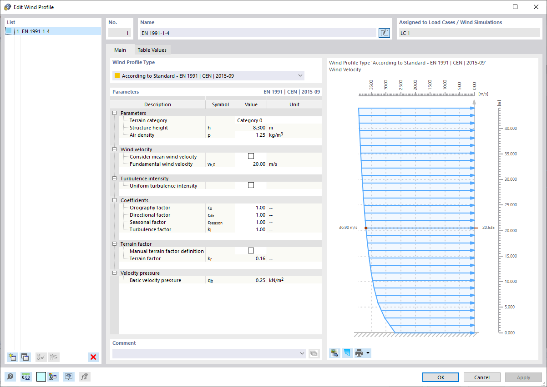Image resolution: width=547 pixels, height=387 pixels.
Task: Toggle Uniform turbulence intensity checkbox
Action: [x=251, y=185]
